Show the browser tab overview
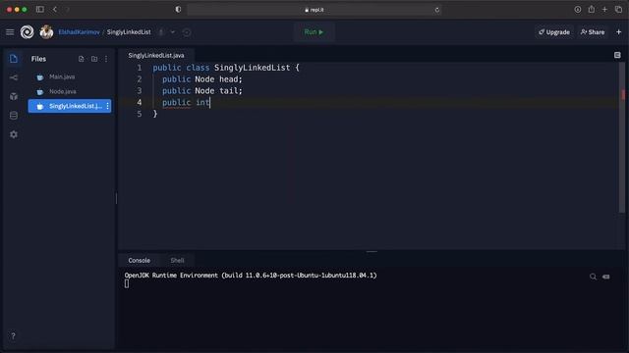629x353 pixels. pos(618,9)
